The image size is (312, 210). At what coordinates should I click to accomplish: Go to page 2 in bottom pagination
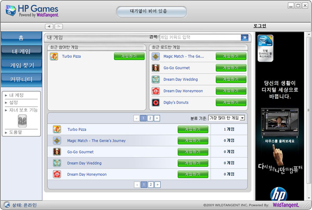tap(151, 185)
